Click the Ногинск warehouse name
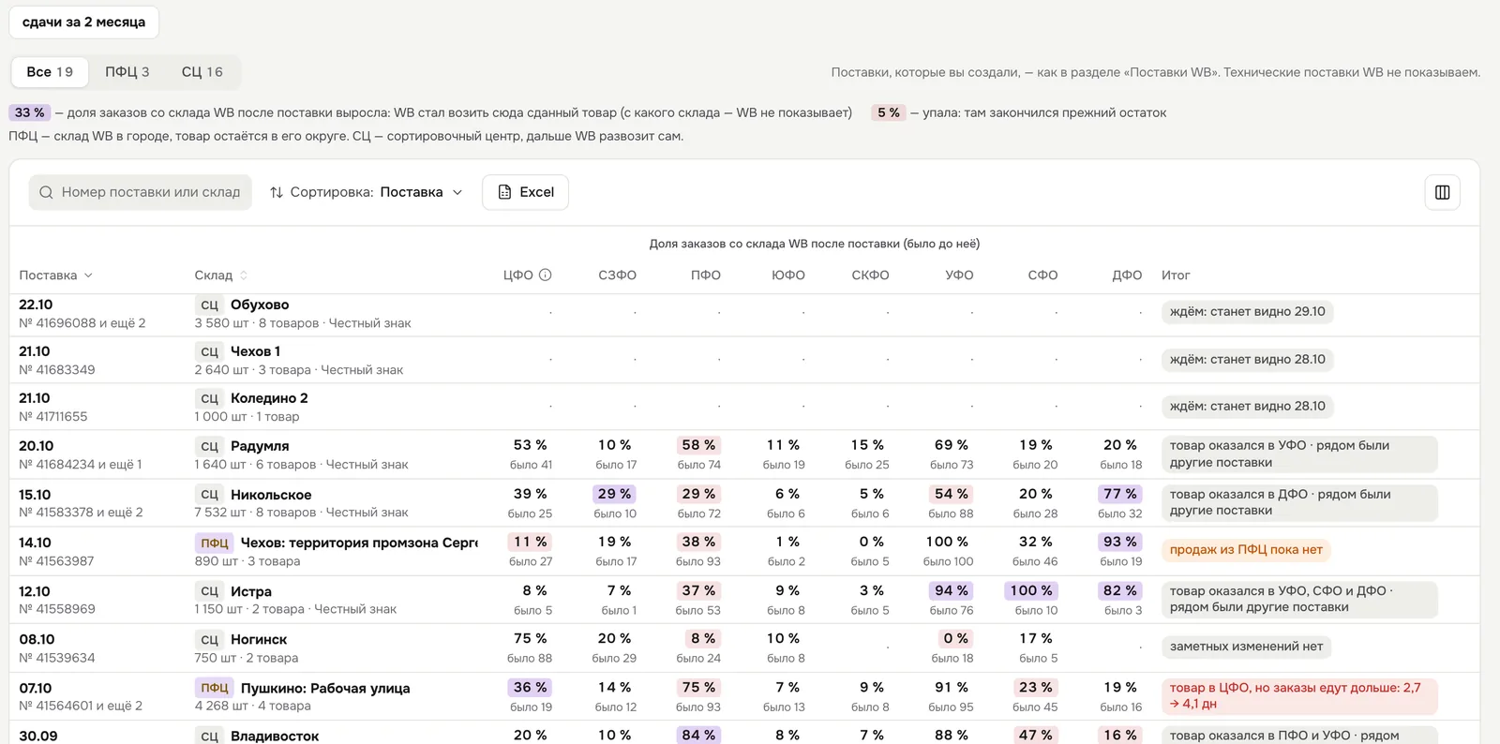 259,640
